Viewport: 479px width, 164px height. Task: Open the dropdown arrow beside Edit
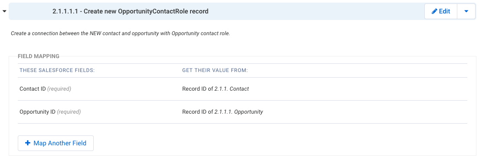(x=466, y=11)
